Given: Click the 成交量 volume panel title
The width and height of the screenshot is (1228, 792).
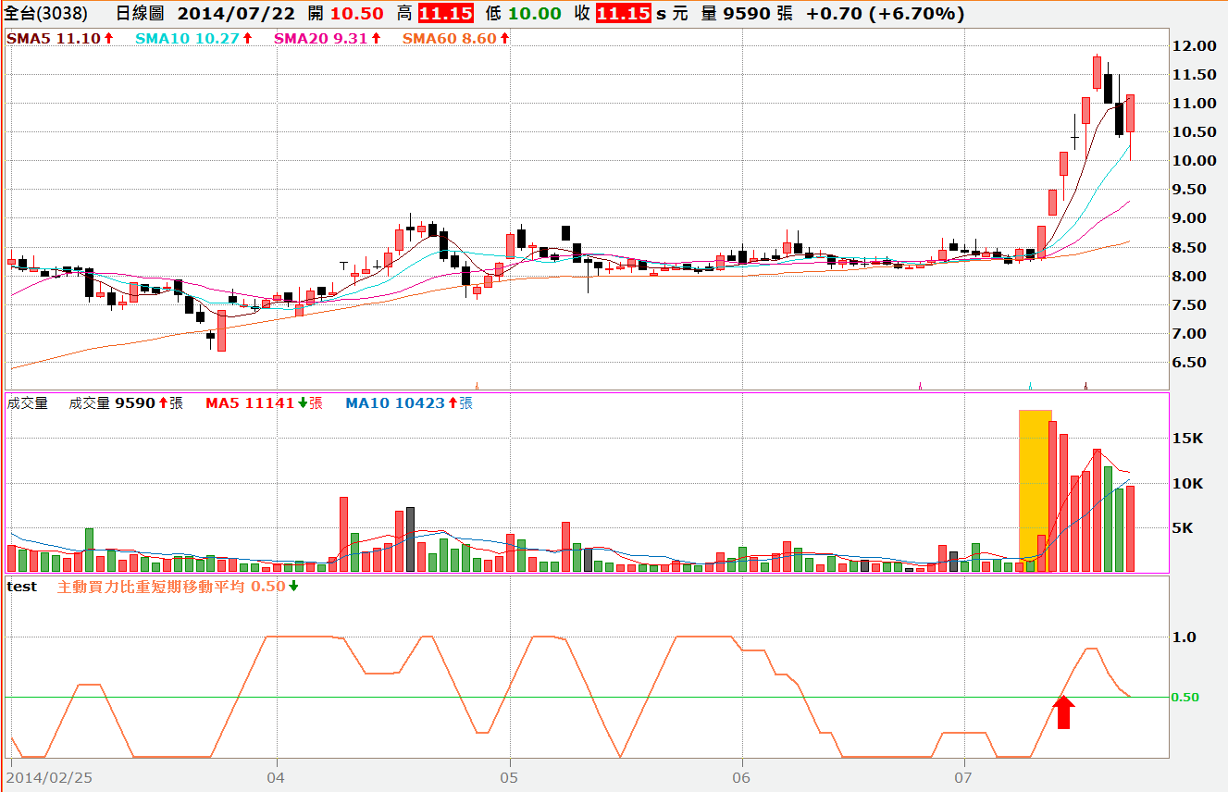Looking at the screenshot, I should click(27, 403).
